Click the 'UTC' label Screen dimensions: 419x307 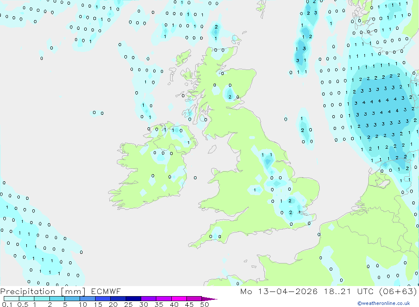(x=365, y=291)
